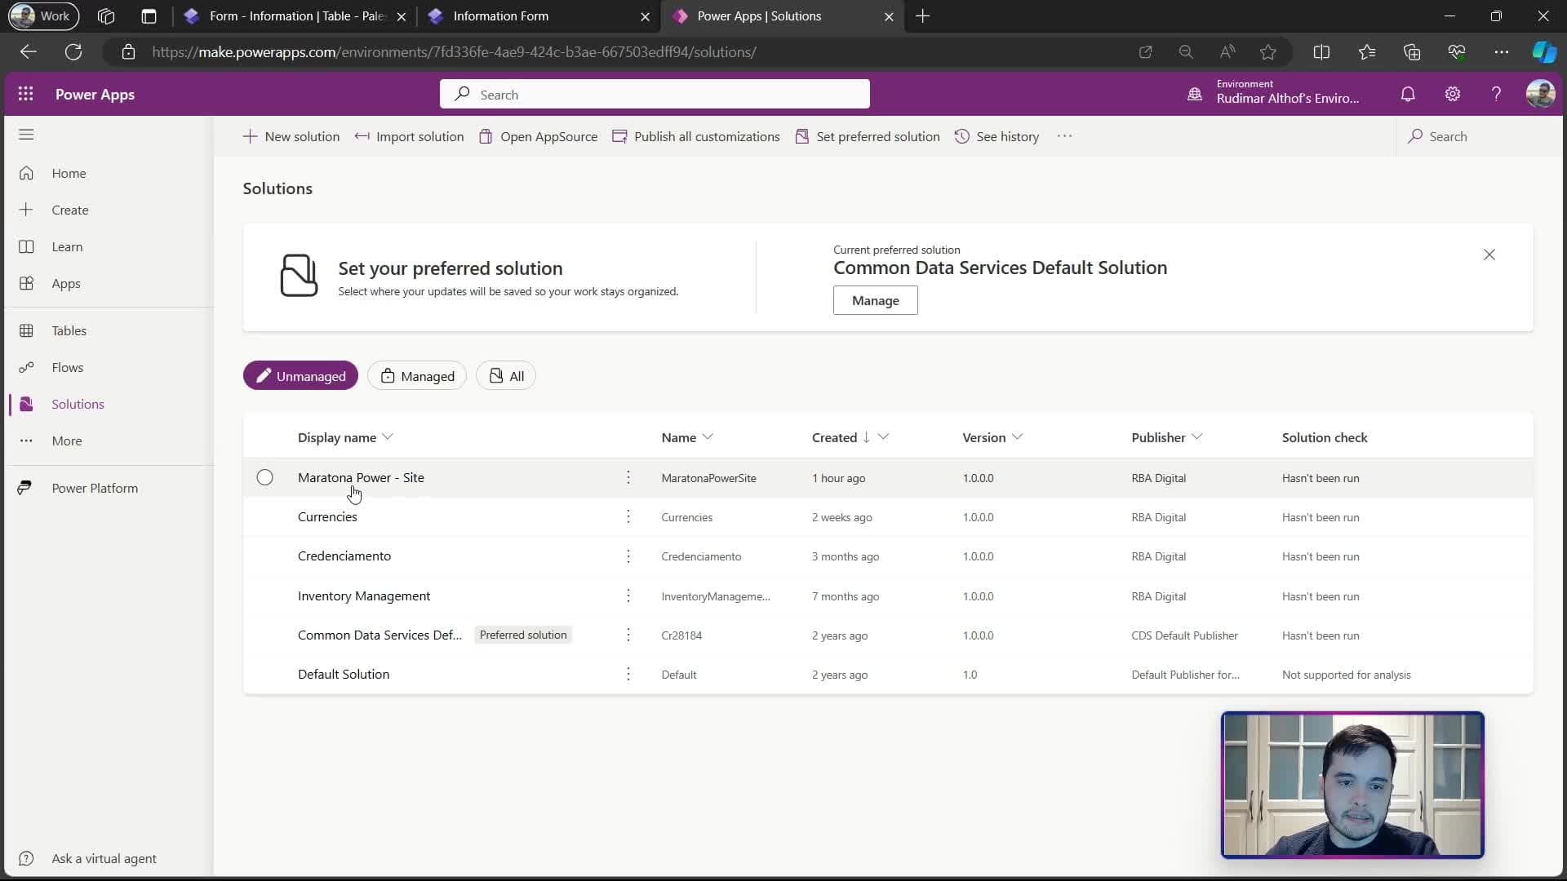The height and width of the screenshot is (881, 1567).
Task: Click Open AppSource
Action: pos(539,136)
